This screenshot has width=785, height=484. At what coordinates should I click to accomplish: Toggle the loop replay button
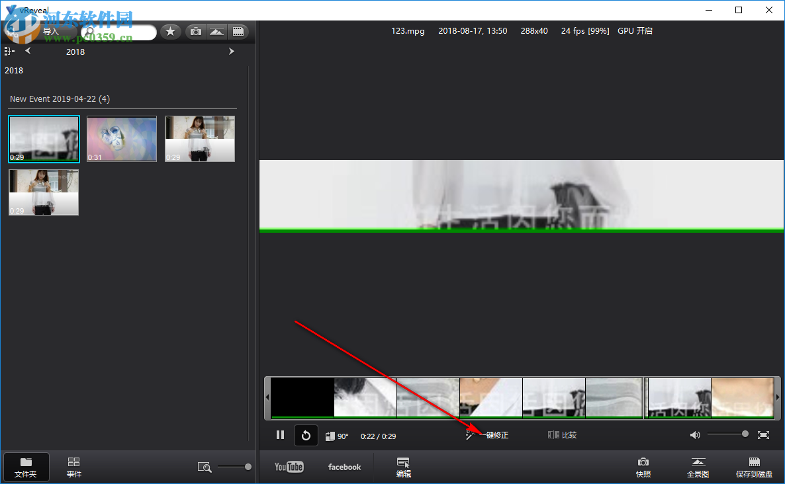pyautogui.click(x=306, y=435)
